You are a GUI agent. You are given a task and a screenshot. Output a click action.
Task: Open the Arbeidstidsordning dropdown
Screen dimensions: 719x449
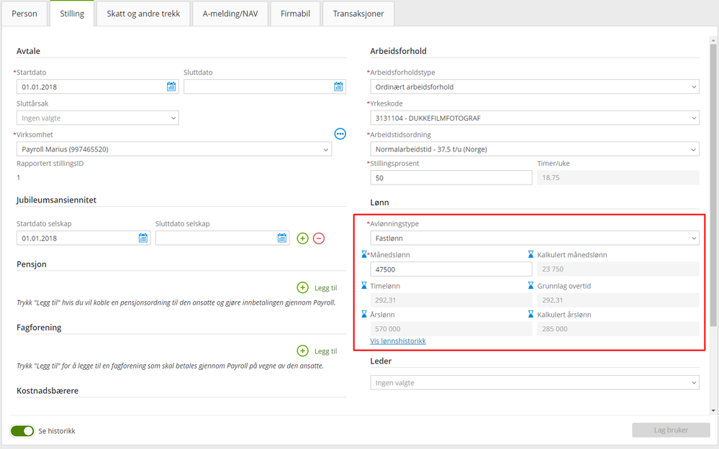(535, 149)
